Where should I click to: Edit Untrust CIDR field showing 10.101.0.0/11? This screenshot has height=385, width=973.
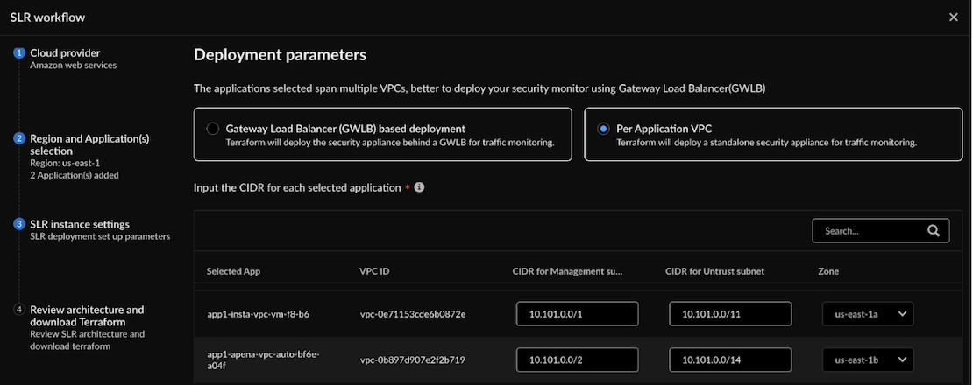pyautogui.click(x=729, y=314)
